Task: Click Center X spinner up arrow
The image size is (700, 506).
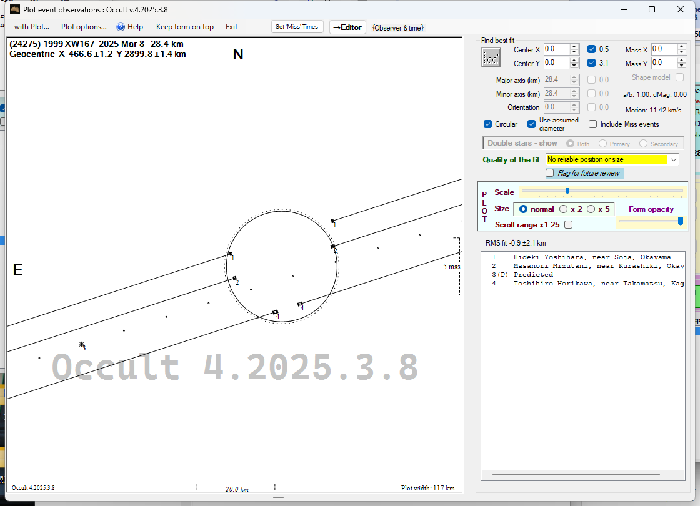Action: click(x=574, y=47)
